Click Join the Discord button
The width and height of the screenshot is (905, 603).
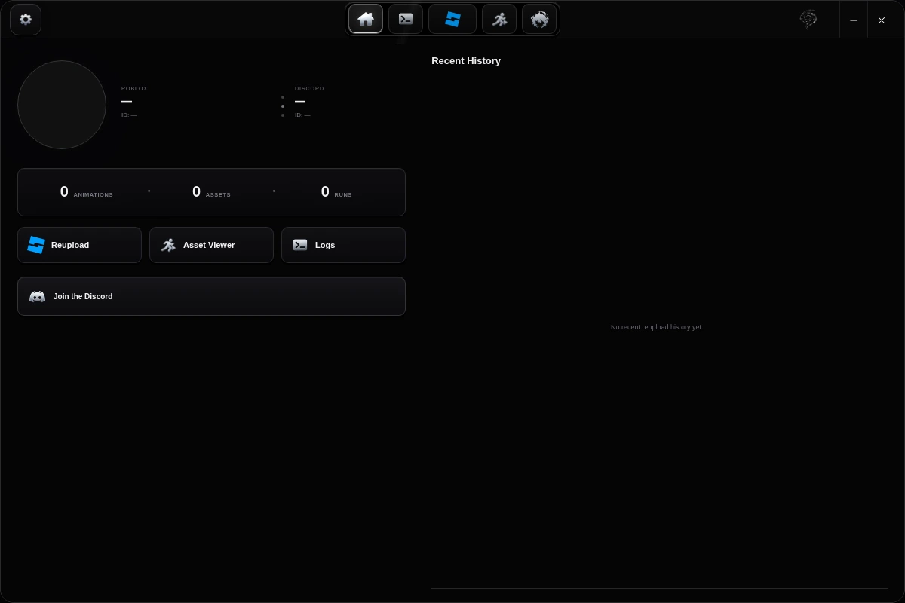211,296
